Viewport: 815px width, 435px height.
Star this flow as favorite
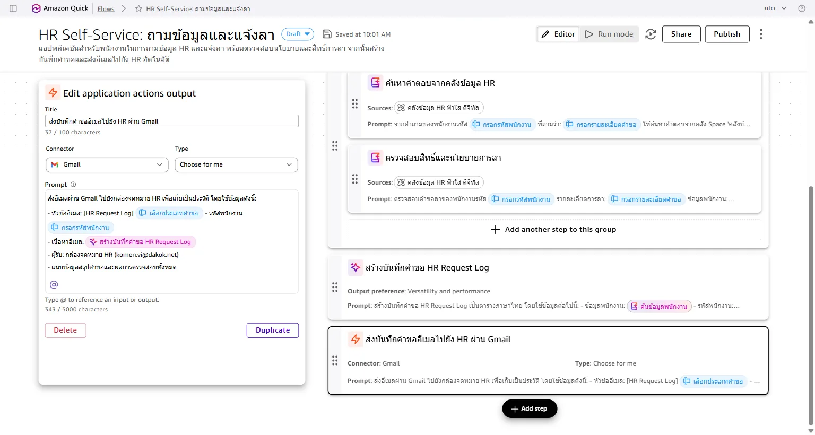point(138,8)
